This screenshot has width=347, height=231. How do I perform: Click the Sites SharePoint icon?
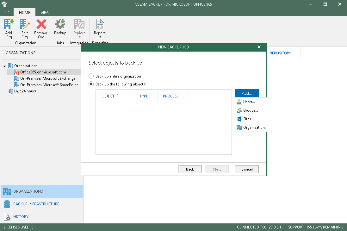point(239,119)
